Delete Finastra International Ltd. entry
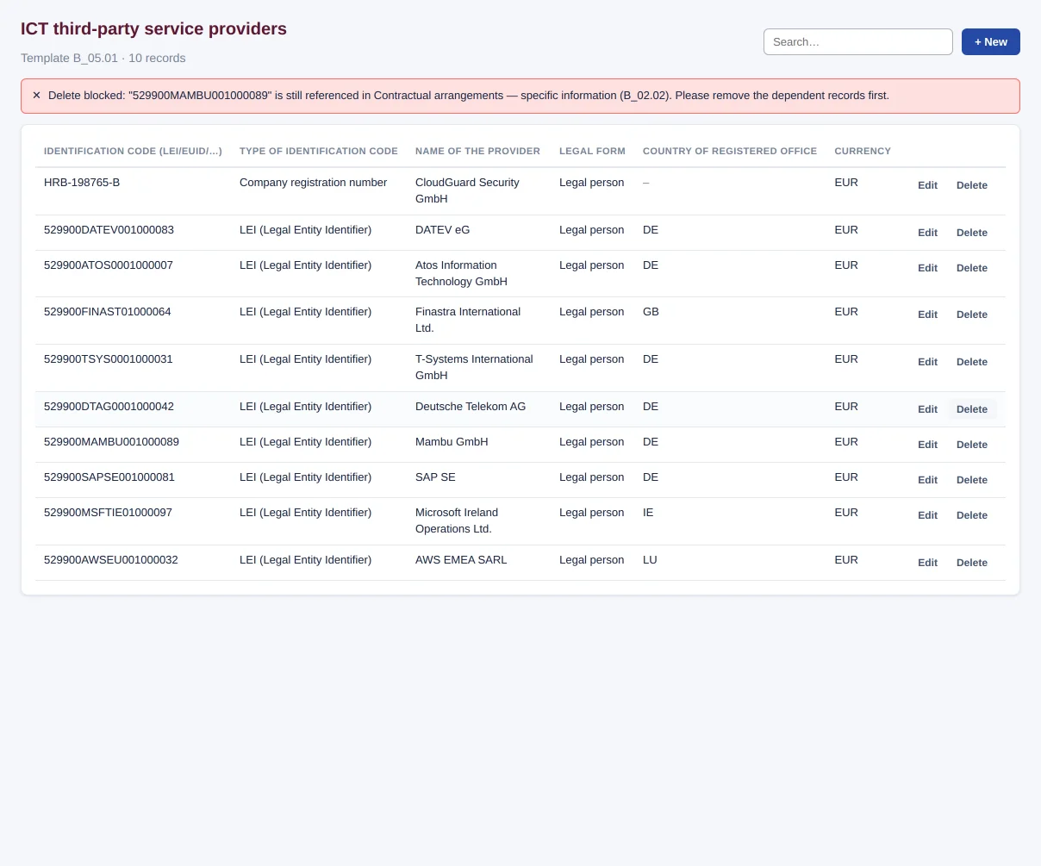Image resolution: width=1041 pixels, height=866 pixels. [x=972, y=315]
